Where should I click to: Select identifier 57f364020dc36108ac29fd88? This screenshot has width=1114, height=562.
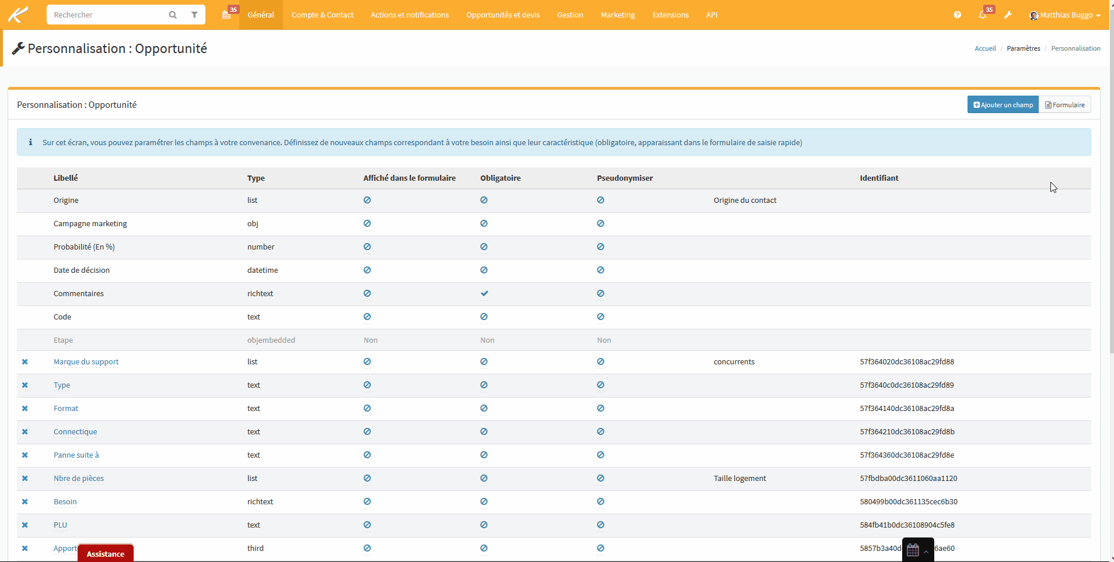click(907, 362)
